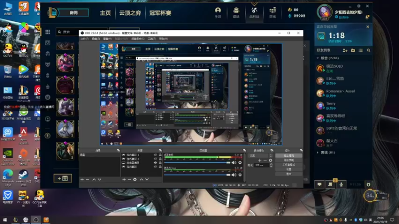Pop out the OBS audio mixer dock icon
399x224 pixels.
(244, 151)
